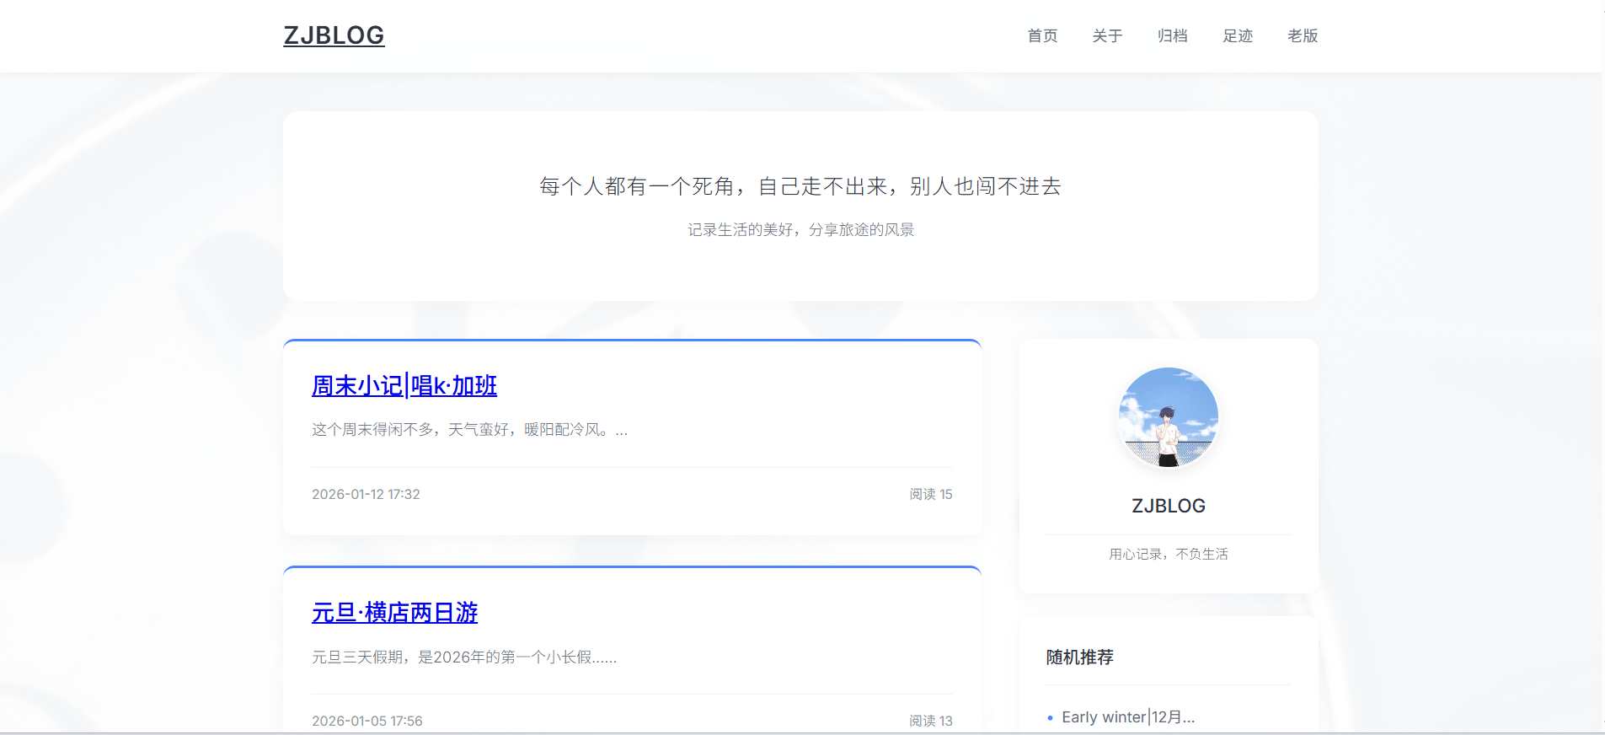Screen dimensions: 1605x735
Task: Click the excerpt starting 元旦三天假期
Action: tap(464, 657)
